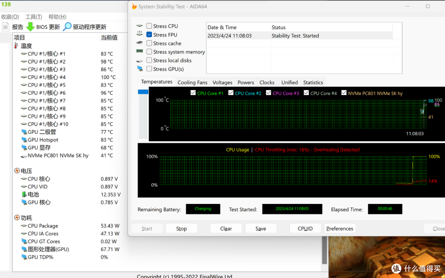
Task: Click the Stop button
Action: tap(181, 228)
